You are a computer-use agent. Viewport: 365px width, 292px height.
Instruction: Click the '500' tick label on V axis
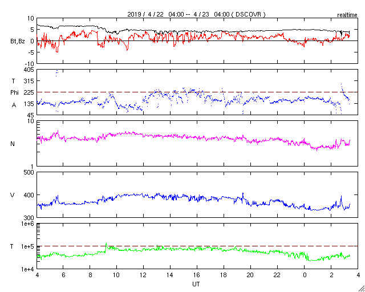pyautogui.click(x=29, y=172)
